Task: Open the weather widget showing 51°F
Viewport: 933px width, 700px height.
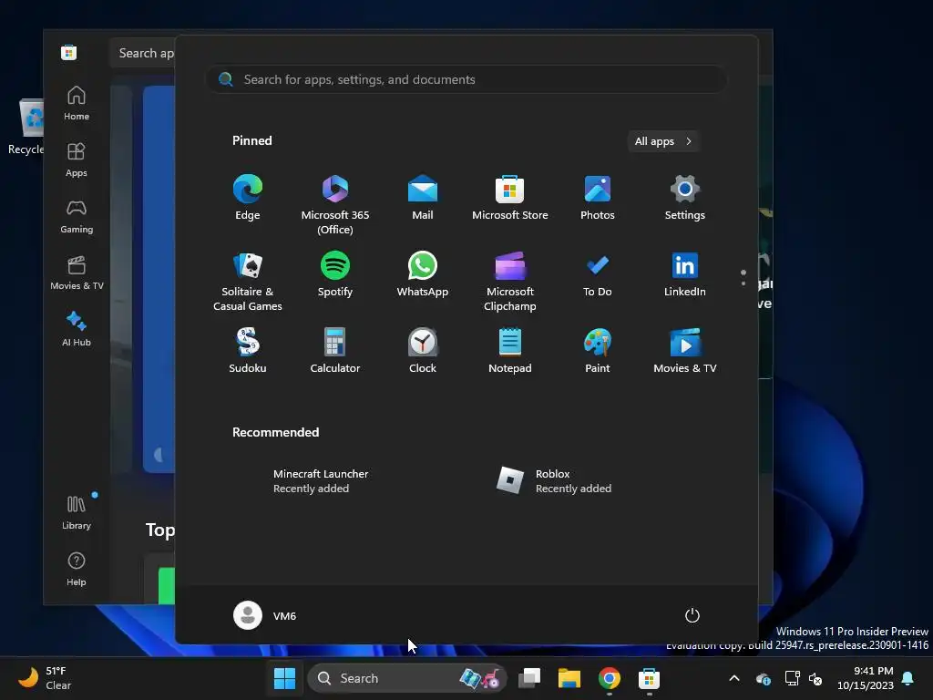Action: pyautogui.click(x=46, y=678)
